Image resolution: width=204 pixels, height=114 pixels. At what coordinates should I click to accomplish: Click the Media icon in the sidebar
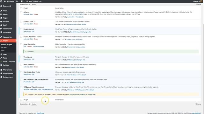click(1, 14)
